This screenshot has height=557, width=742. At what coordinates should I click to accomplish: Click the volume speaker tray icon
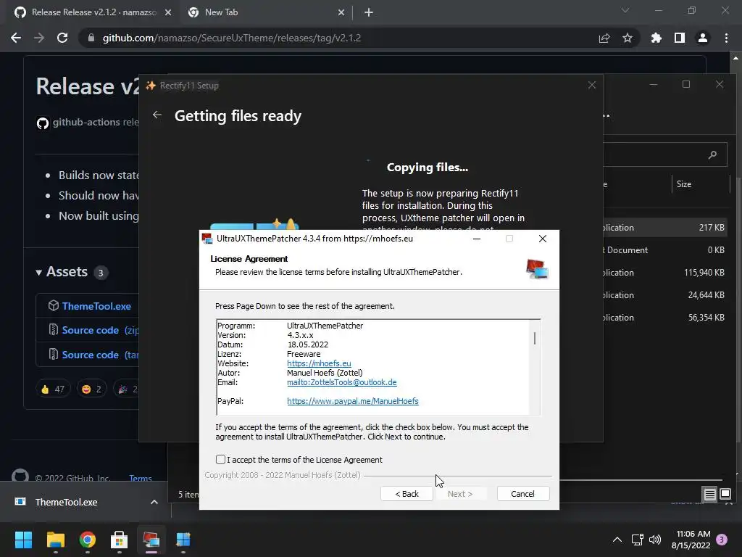(x=655, y=540)
